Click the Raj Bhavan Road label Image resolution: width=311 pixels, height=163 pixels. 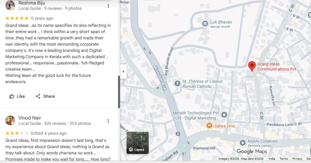[x=169, y=61]
